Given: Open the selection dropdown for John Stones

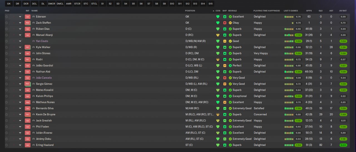Looking at the screenshot, I should pos(20,53).
